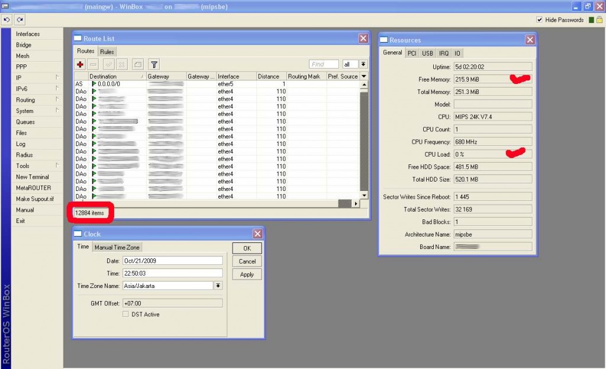Image resolution: width=606 pixels, height=369 pixels.
Task: Expand the Routing submenu
Action: [x=37, y=100]
